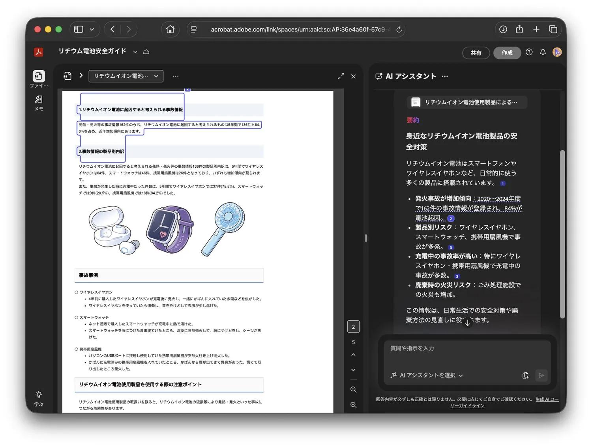
Task: Click the 作成 create button
Action: coord(507,52)
